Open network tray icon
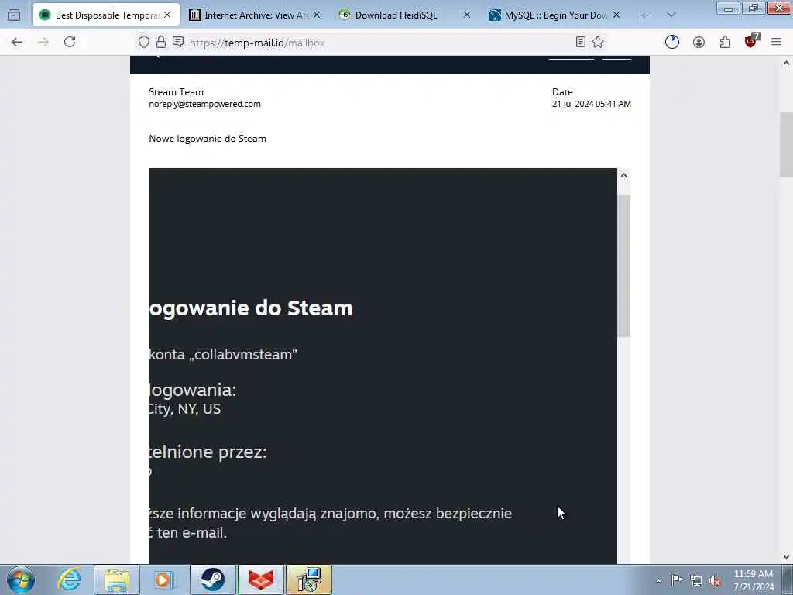 (696, 580)
